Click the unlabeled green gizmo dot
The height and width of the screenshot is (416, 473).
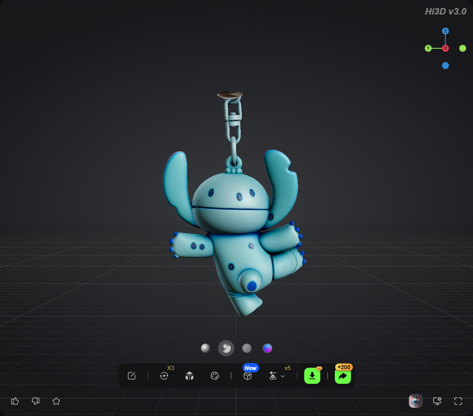tap(463, 48)
